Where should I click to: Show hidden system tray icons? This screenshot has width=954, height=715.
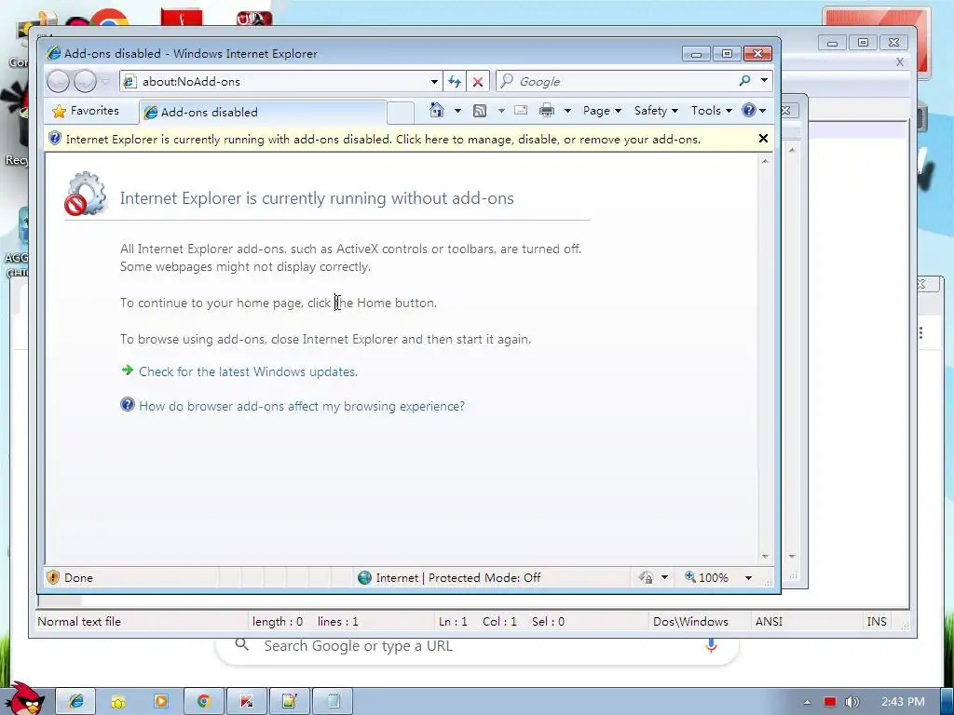tap(807, 702)
